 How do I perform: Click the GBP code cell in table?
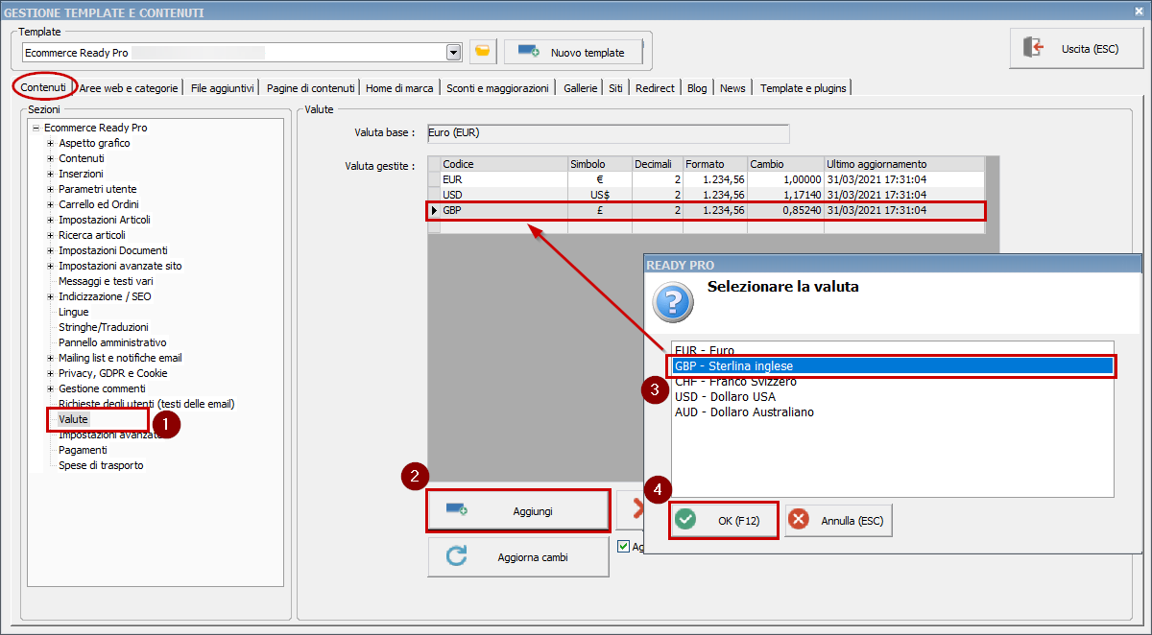pos(503,210)
